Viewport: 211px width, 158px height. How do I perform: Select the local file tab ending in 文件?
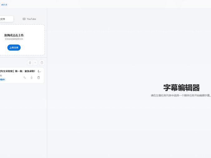pyautogui.click(x=6, y=19)
